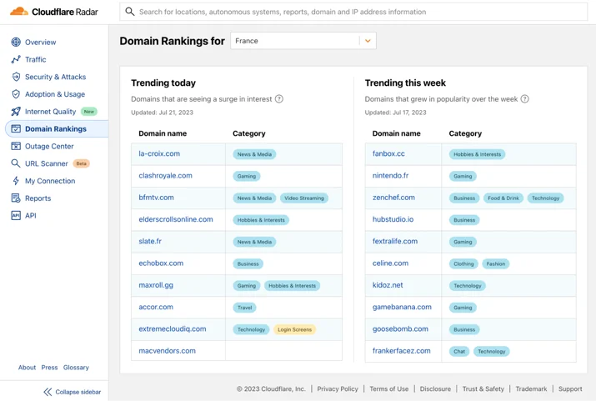Open the echobox.com domain link
Screen dimensions: 596x401
coord(161,263)
